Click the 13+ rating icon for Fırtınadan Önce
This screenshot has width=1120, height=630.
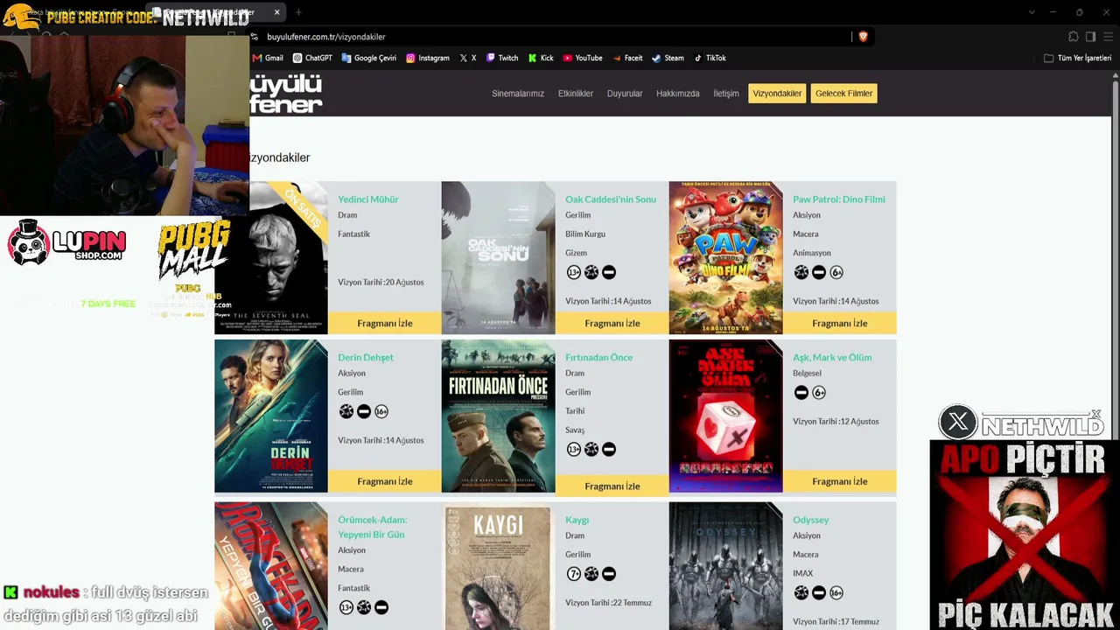[574, 449]
